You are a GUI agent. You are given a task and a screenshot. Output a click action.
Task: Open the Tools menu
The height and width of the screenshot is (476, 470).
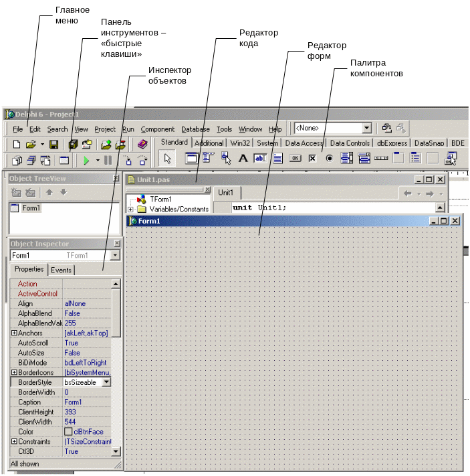[x=224, y=129]
